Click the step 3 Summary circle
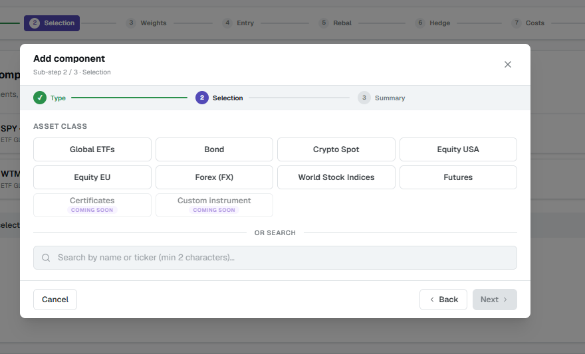 tap(364, 98)
